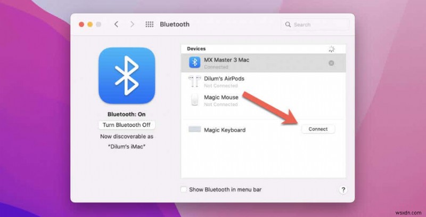Click the Magic Keyboard device icon
This screenshot has width=426, height=217.
(195, 130)
